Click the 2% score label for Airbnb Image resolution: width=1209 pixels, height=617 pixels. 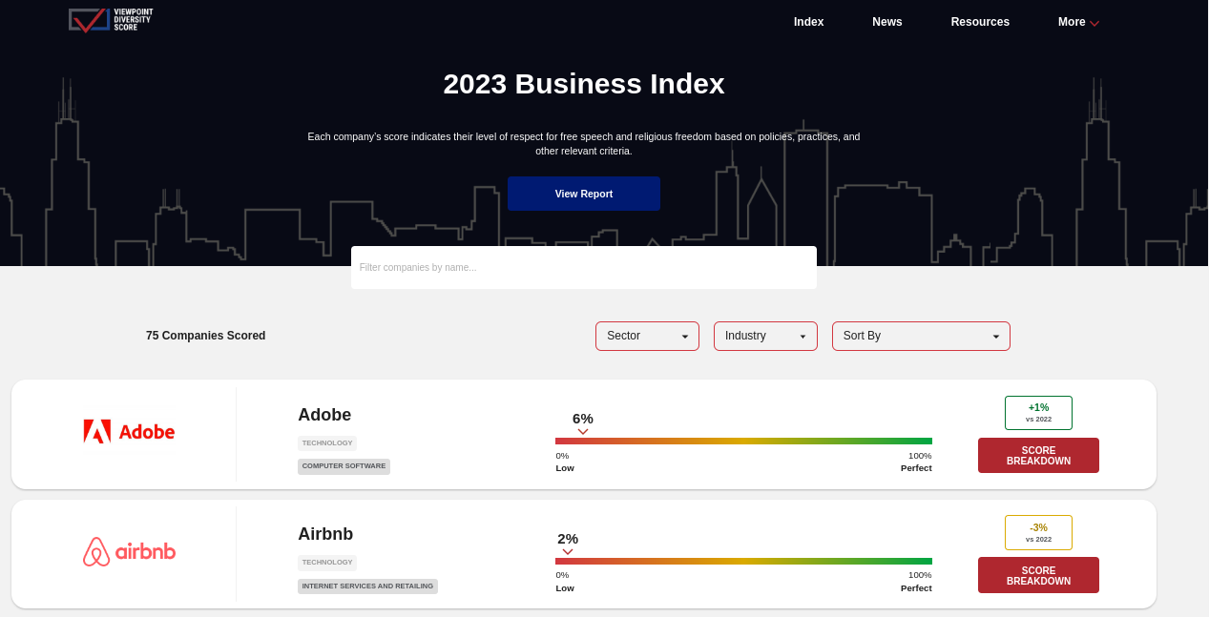tap(568, 538)
